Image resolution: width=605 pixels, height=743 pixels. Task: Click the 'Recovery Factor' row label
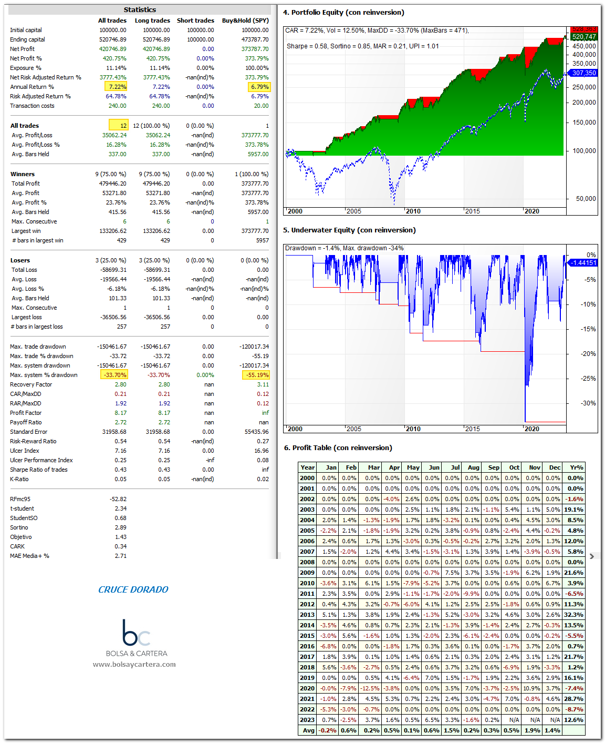tap(31, 384)
